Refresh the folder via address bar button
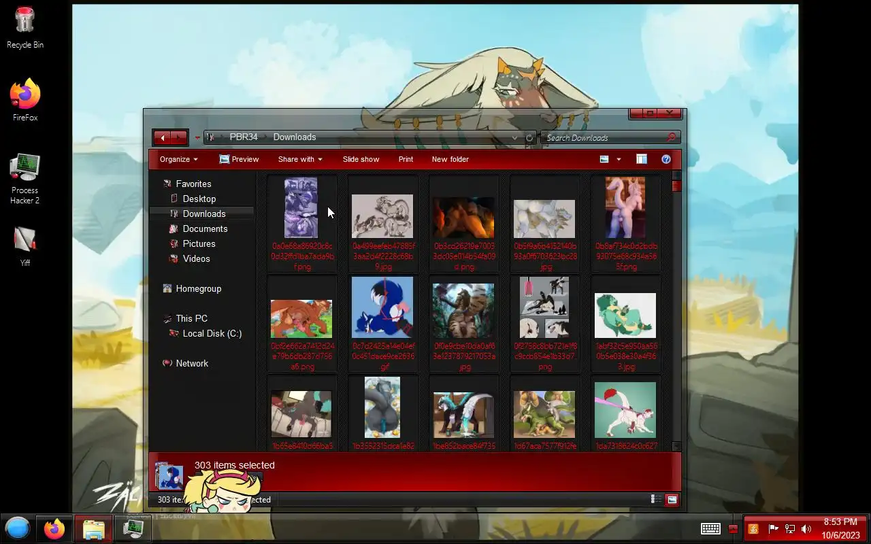 click(x=529, y=138)
